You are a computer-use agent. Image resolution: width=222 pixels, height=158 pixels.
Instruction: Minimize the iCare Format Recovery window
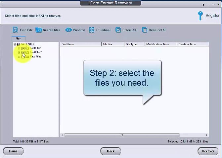coord(208,5)
